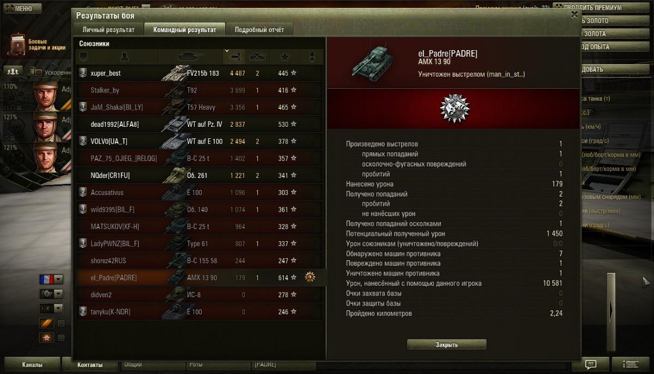This screenshot has width=654, height=374.
Task: Click el_Padre's achievement medal in row
Action: coord(310,278)
